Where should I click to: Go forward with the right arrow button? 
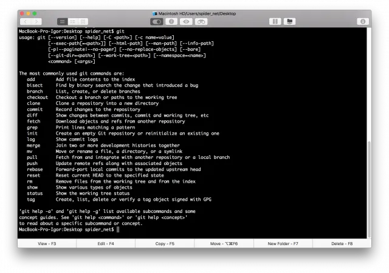coord(36,22)
